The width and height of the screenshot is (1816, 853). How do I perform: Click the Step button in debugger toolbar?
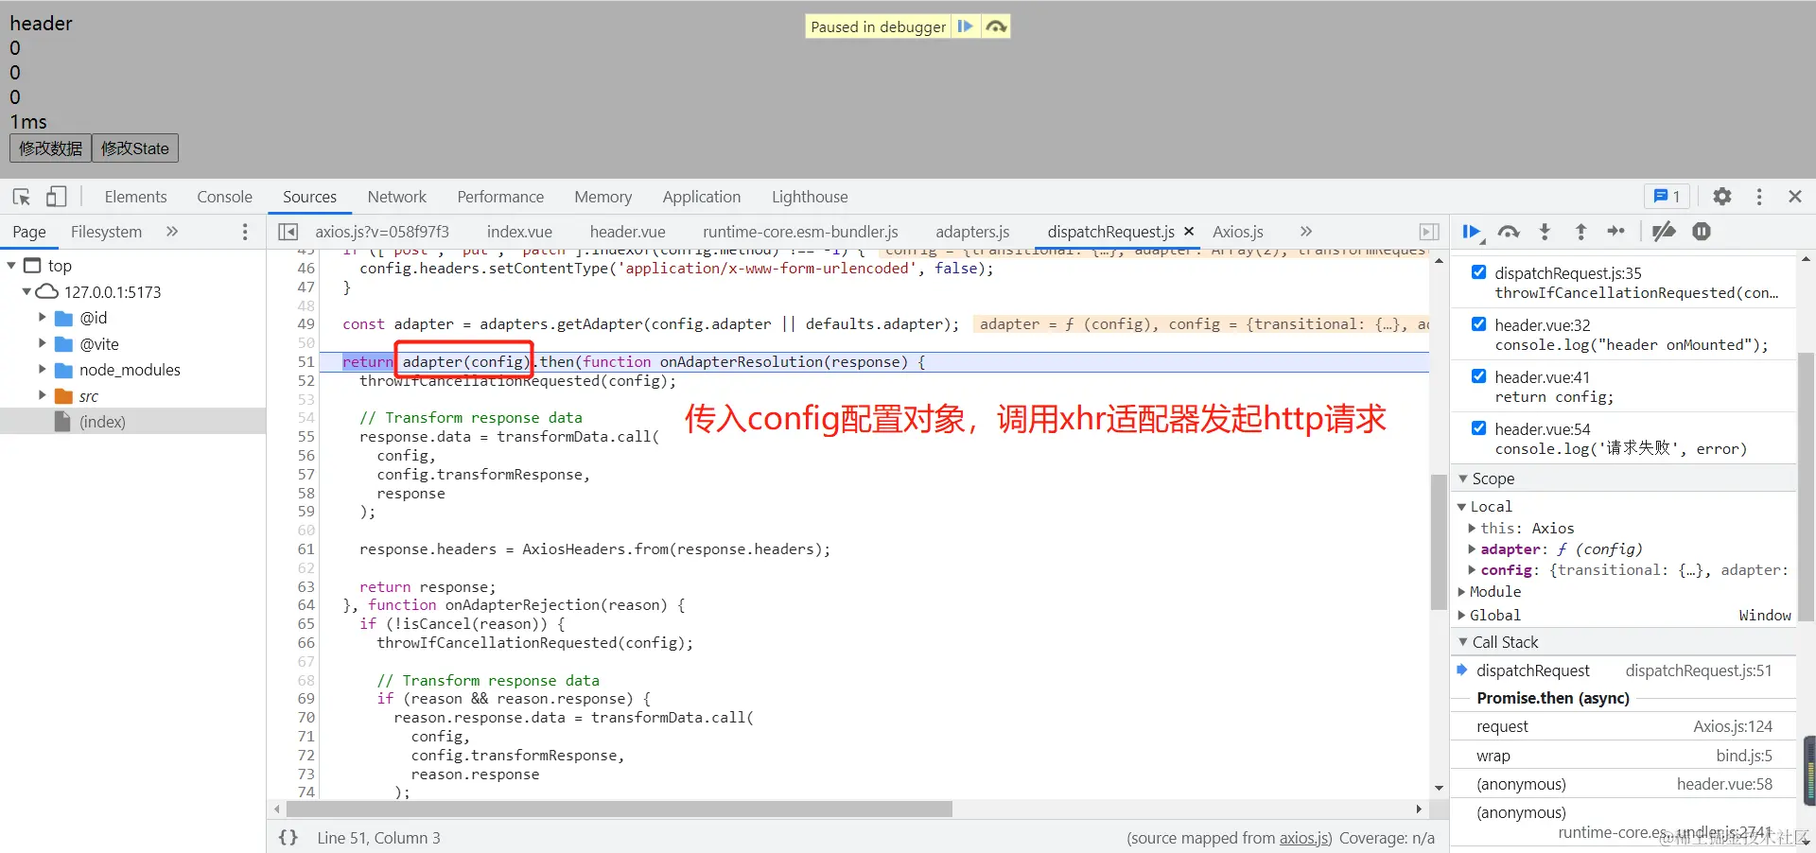coord(1616,232)
